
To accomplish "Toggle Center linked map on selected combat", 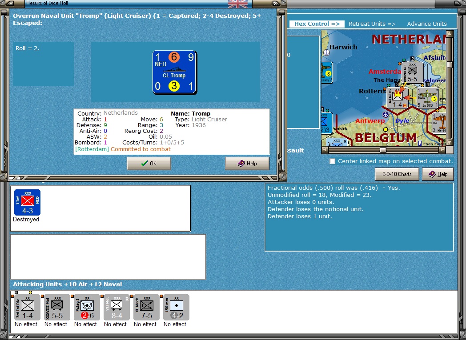I will 333,161.
